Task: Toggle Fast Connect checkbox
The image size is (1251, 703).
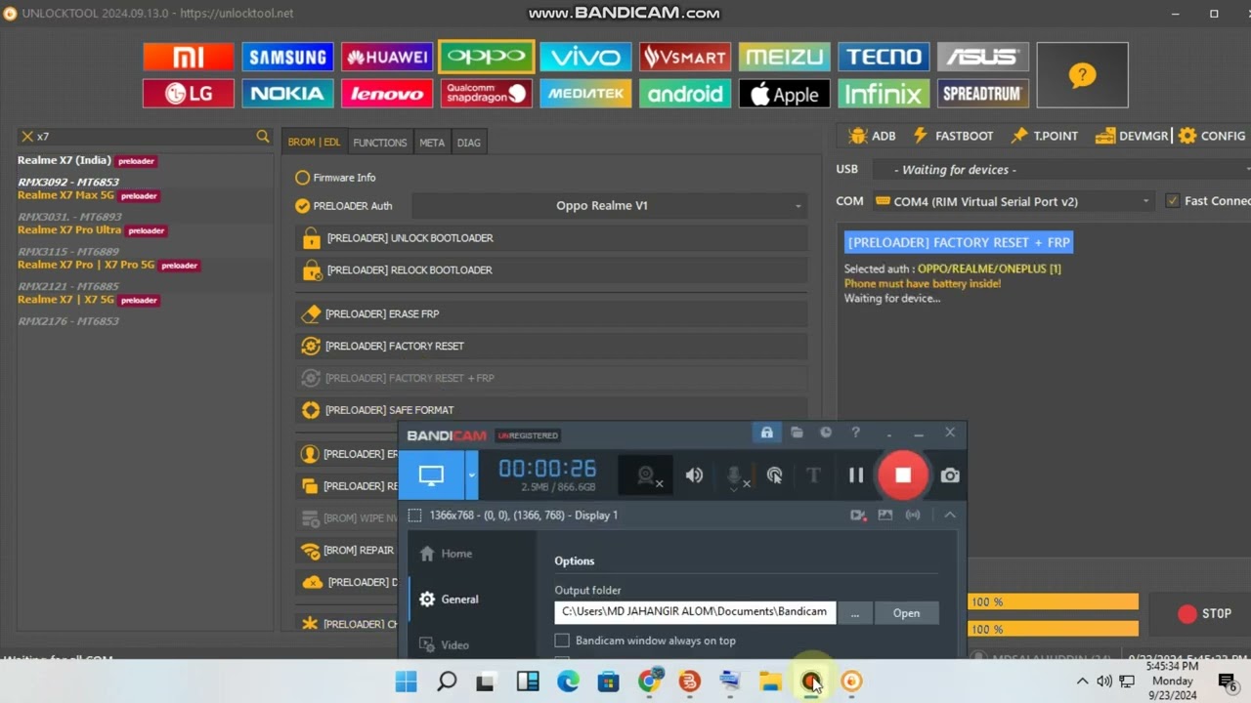Action: (x=1173, y=201)
